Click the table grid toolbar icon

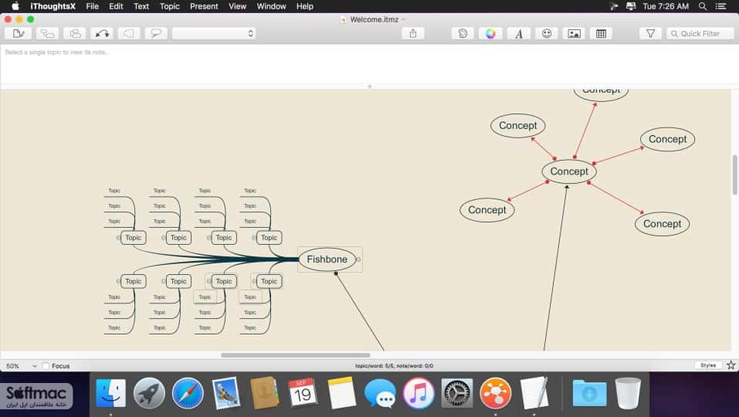pos(601,33)
